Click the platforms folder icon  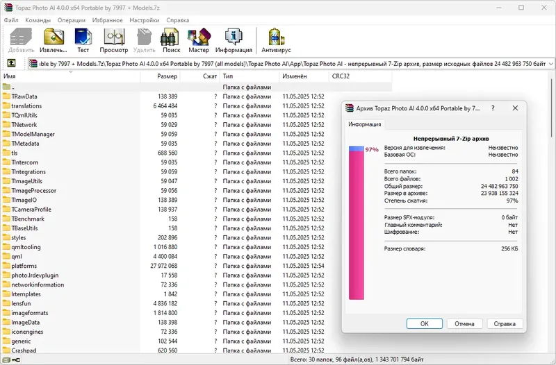(x=6, y=266)
